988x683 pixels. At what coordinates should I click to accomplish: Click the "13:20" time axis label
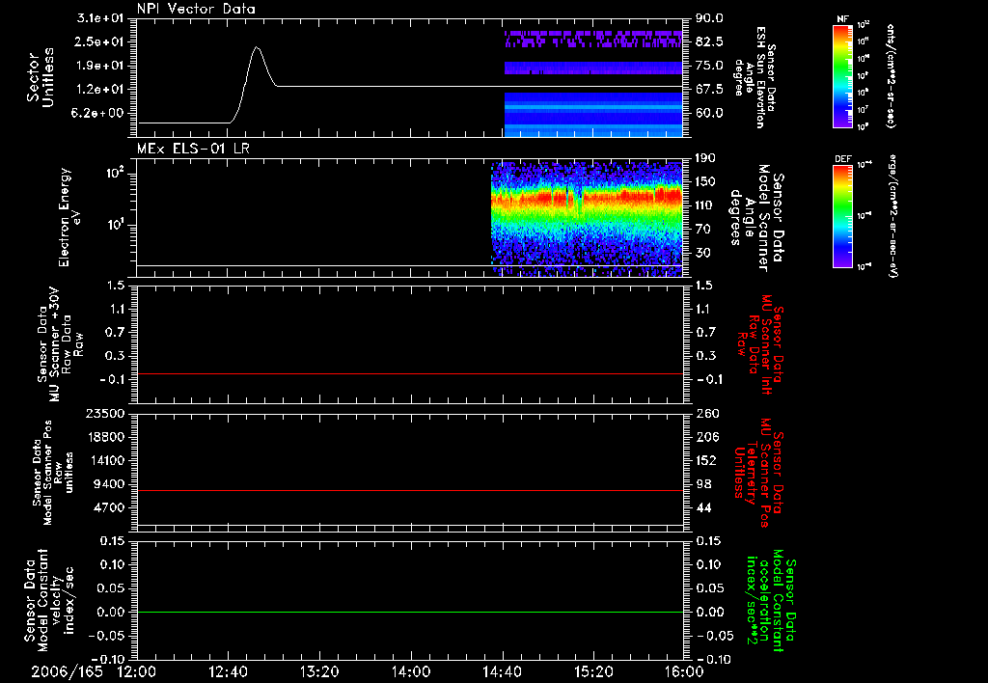click(x=319, y=671)
